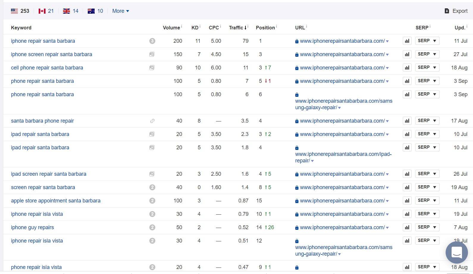Select the United Kingdom 14 country tab
This screenshot has width=473, height=274.
[x=71, y=11]
